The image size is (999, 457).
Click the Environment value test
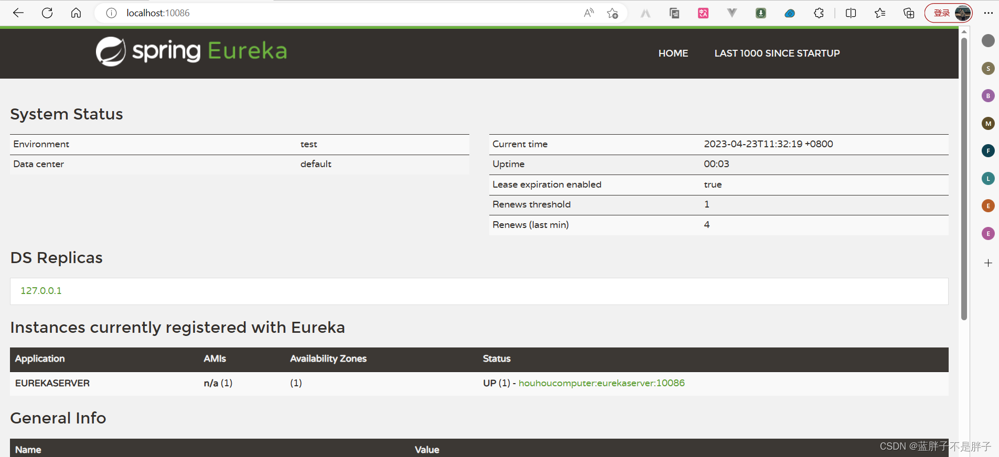tap(309, 144)
